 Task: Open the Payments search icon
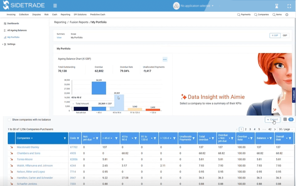pyautogui.click(x=239, y=14)
